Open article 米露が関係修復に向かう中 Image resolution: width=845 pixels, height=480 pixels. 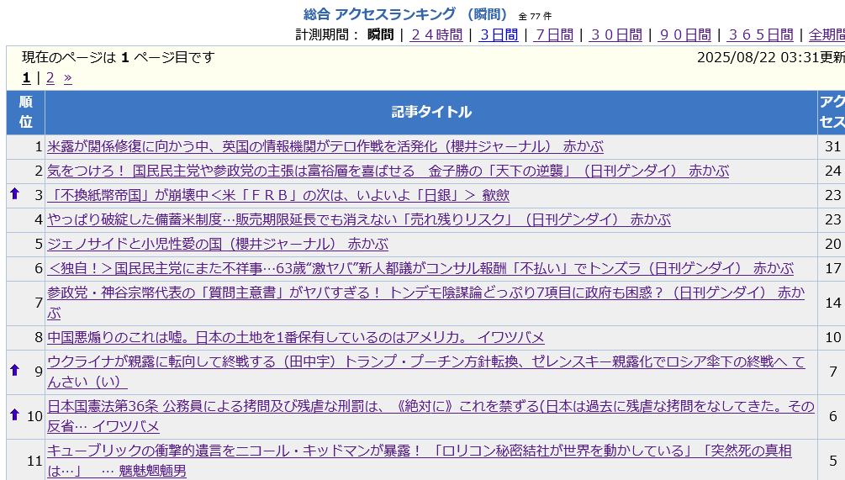click(325, 146)
